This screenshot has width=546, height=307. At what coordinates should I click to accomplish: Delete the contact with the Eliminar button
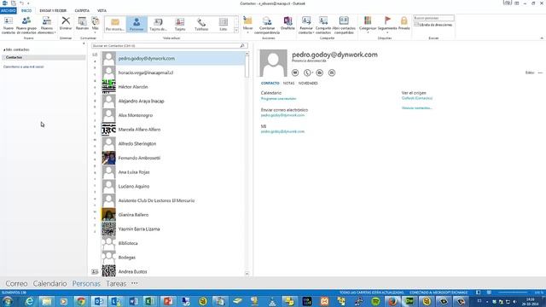click(x=66, y=23)
